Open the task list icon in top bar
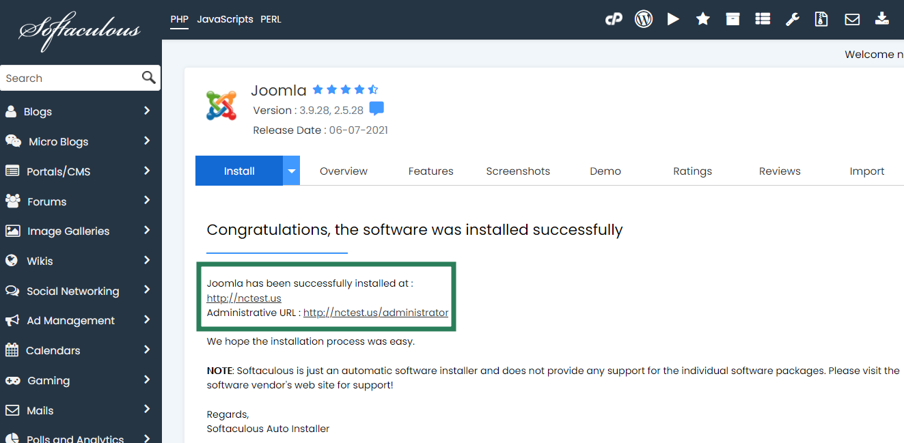This screenshot has width=904, height=443. click(x=763, y=19)
